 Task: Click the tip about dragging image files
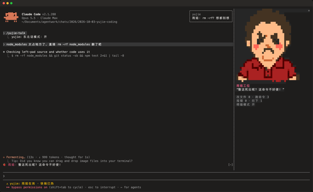(x=72, y=161)
